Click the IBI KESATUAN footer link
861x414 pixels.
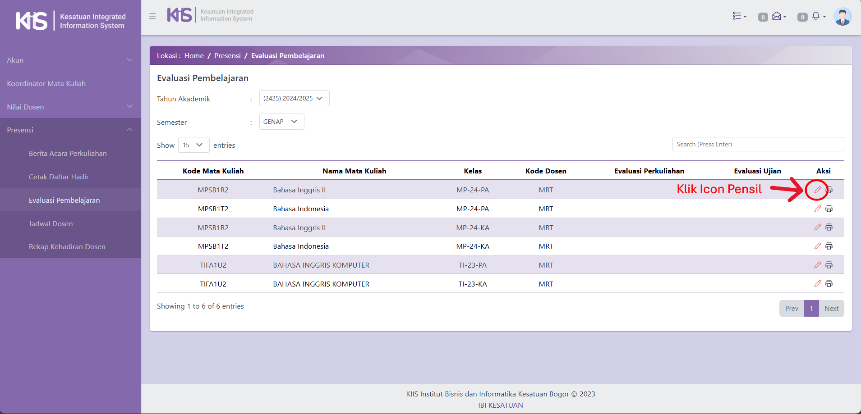(x=500, y=405)
